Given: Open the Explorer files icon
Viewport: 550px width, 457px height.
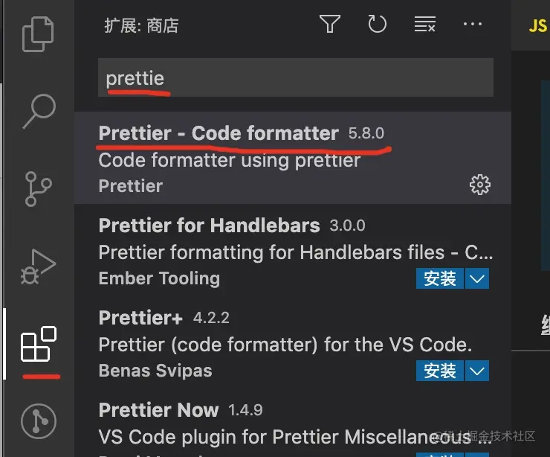Looking at the screenshot, I should 38,35.
